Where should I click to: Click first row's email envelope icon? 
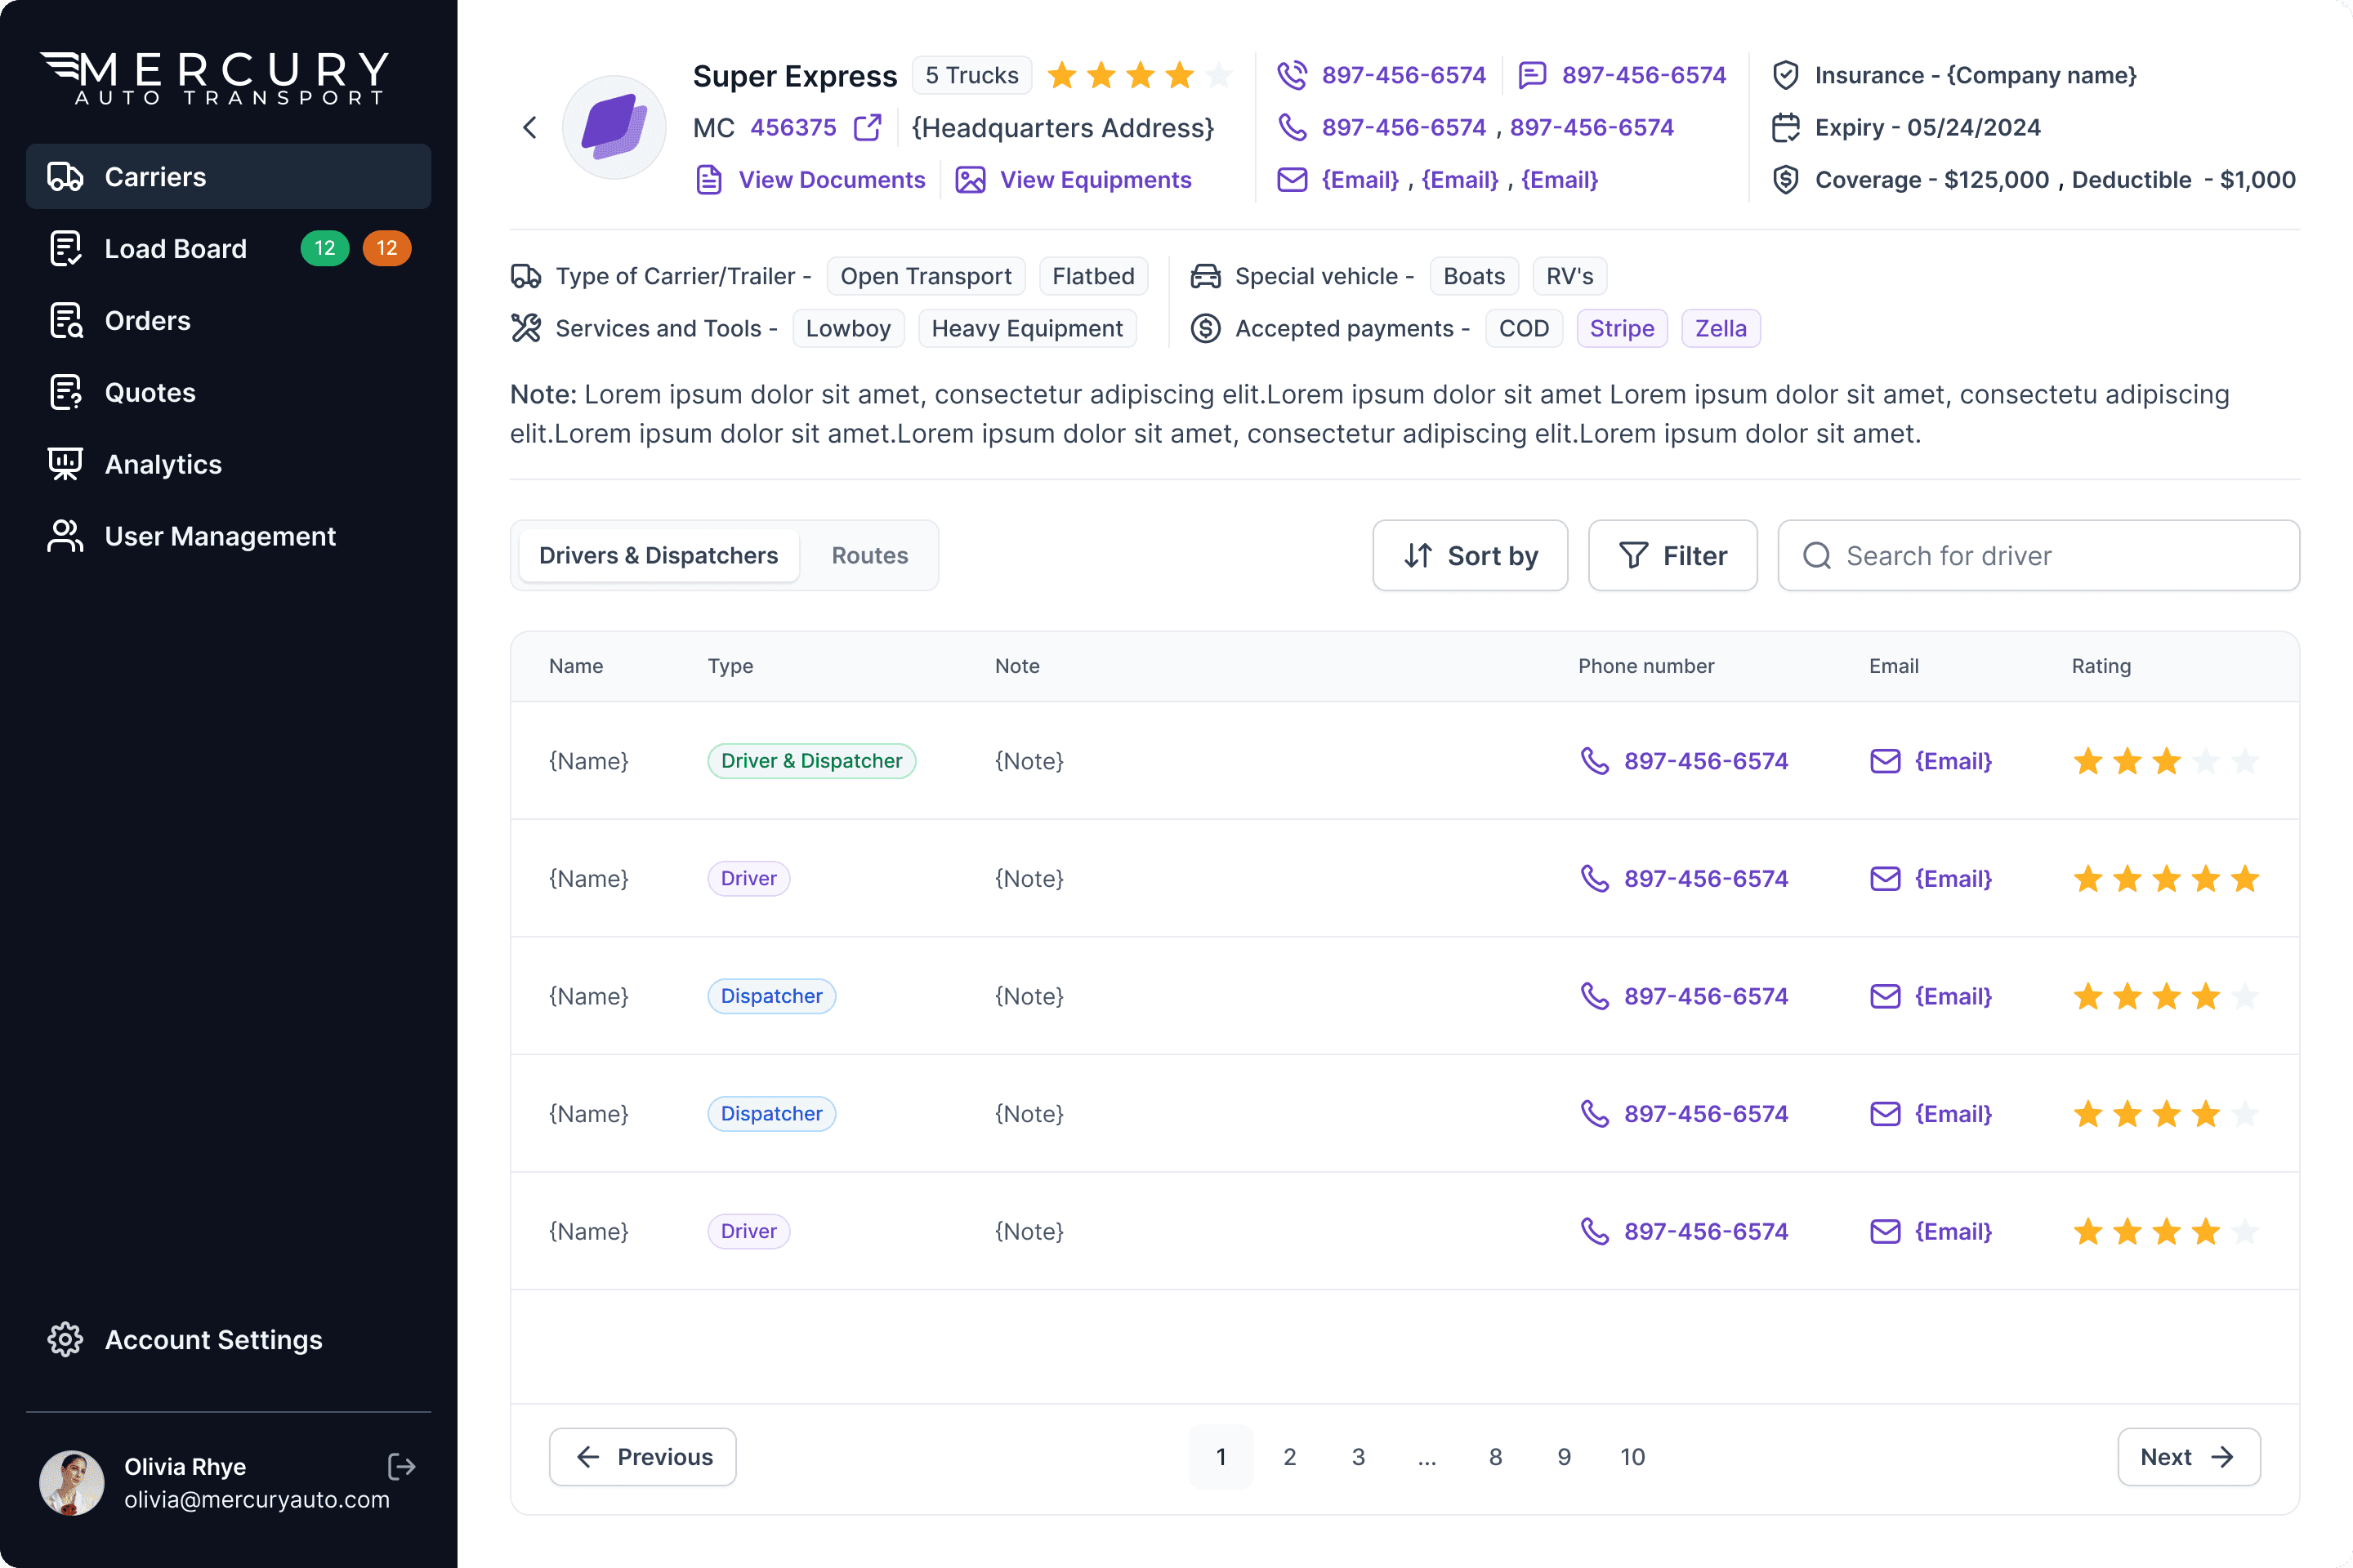[1885, 761]
